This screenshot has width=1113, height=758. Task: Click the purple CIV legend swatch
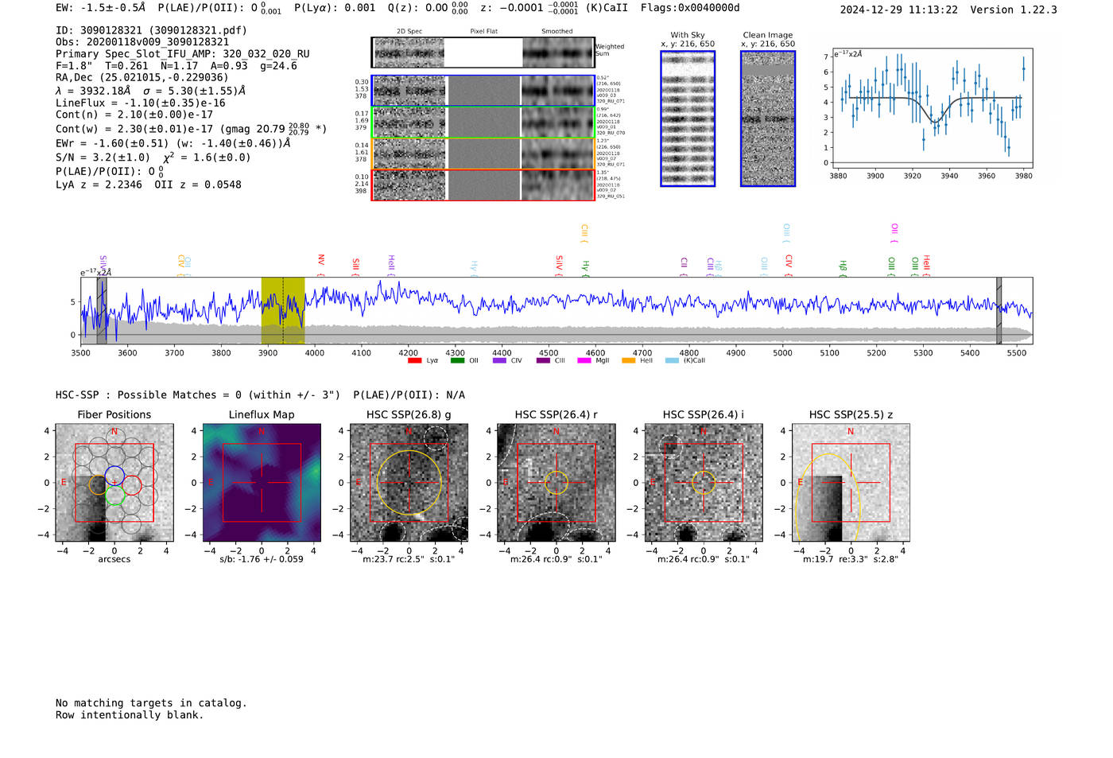point(499,360)
